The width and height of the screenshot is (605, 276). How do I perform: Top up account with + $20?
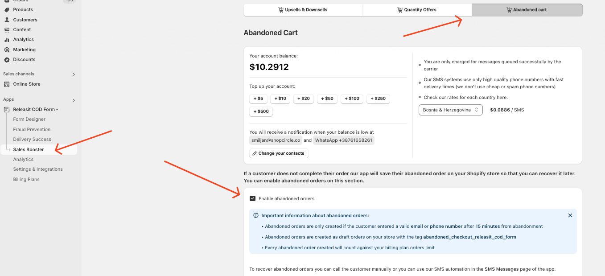[304, 99]
